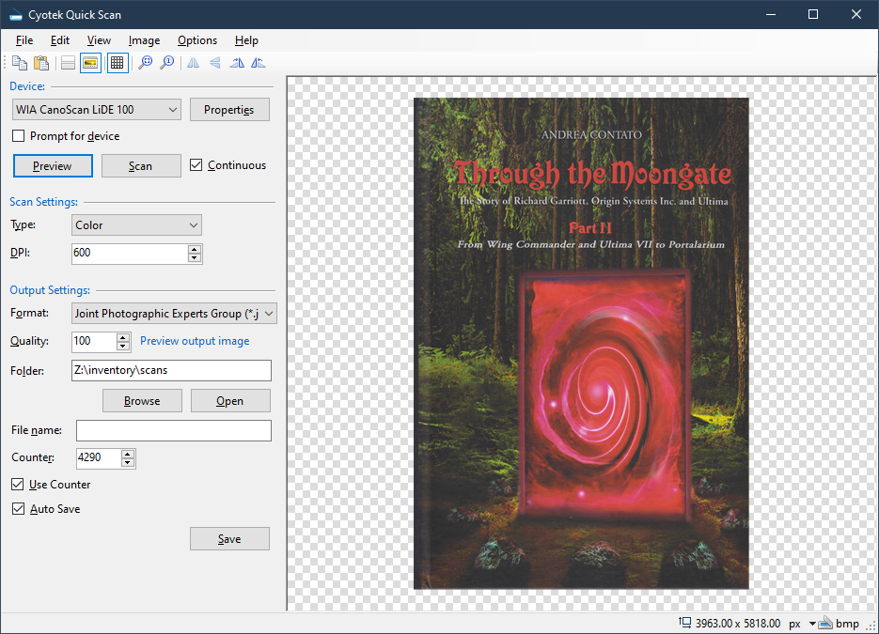Increase the Quality value spinner
879x634 pixels.
tap(123, 337)
